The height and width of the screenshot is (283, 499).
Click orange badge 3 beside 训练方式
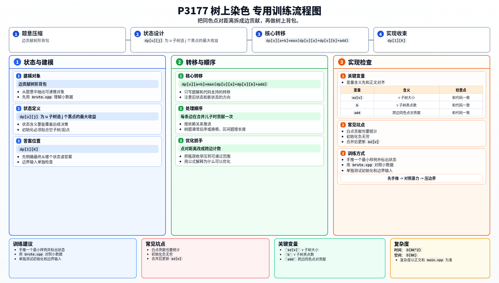tap(343, 153)
